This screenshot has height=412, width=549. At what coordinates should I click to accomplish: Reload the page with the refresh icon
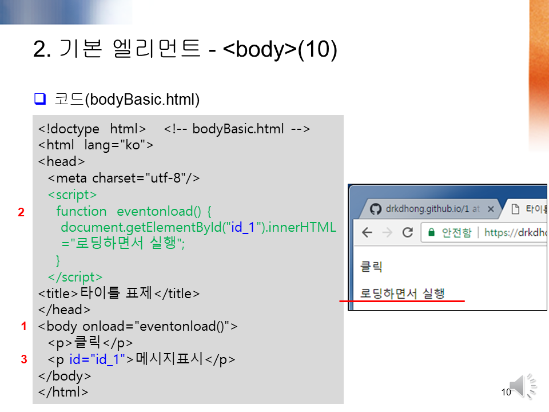click(408, 232)
